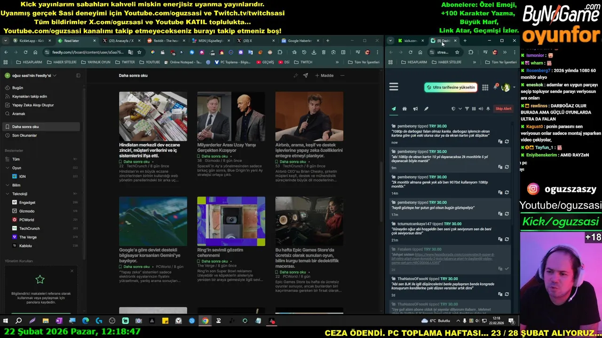
Task: Open the TechCrunch feed in sidebar
Action: (29, 229)
